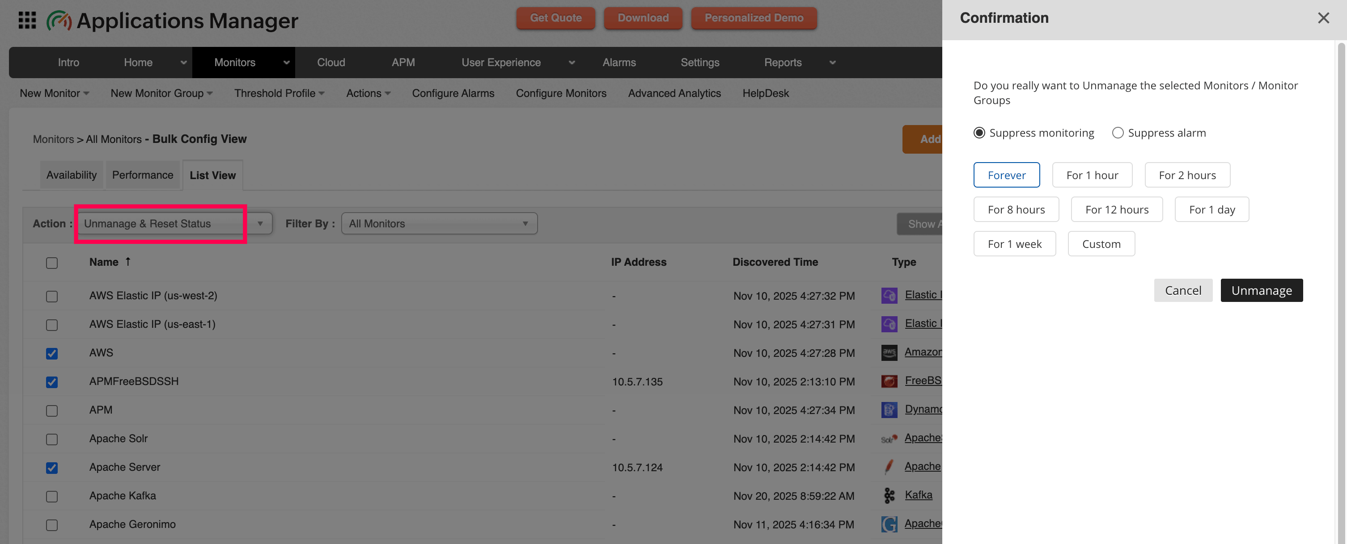The height and width of the screenshot is (544, 1347).
Task: Choose For 1 day duration
Action: point(1212,209)
